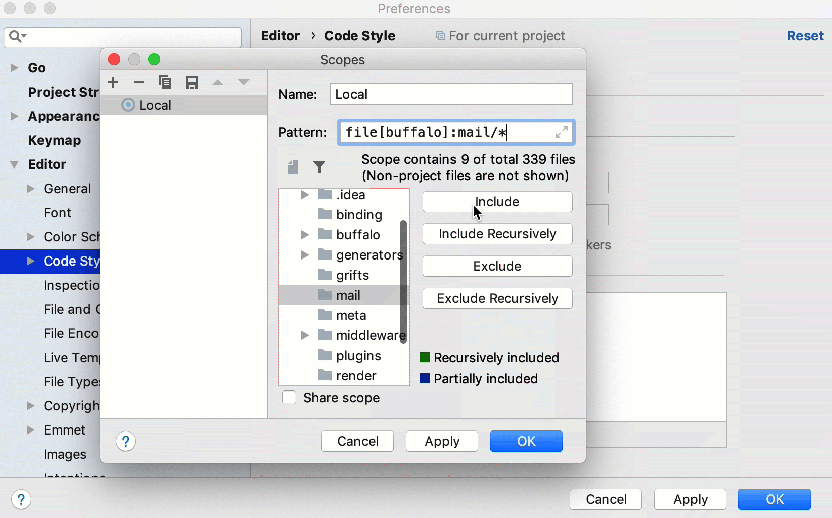This screenshot has height=518, width=832.
Task: Remove the selected scope with minus icon
Action: [x=139, y=82]
